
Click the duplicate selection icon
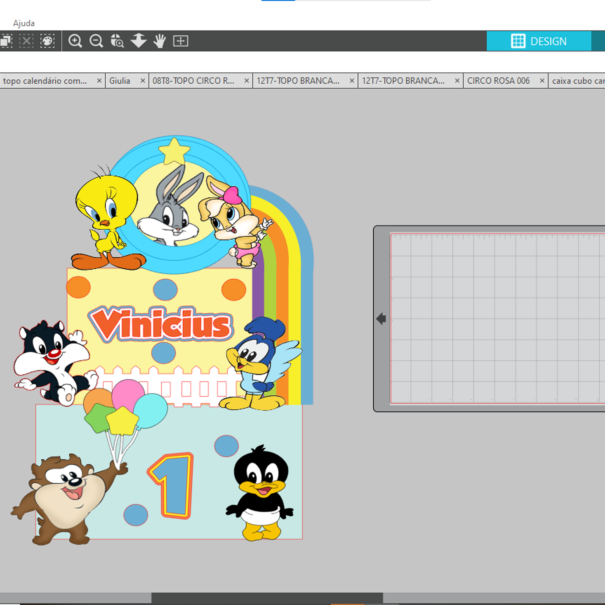pyautogui.click(x=6, y=41)
